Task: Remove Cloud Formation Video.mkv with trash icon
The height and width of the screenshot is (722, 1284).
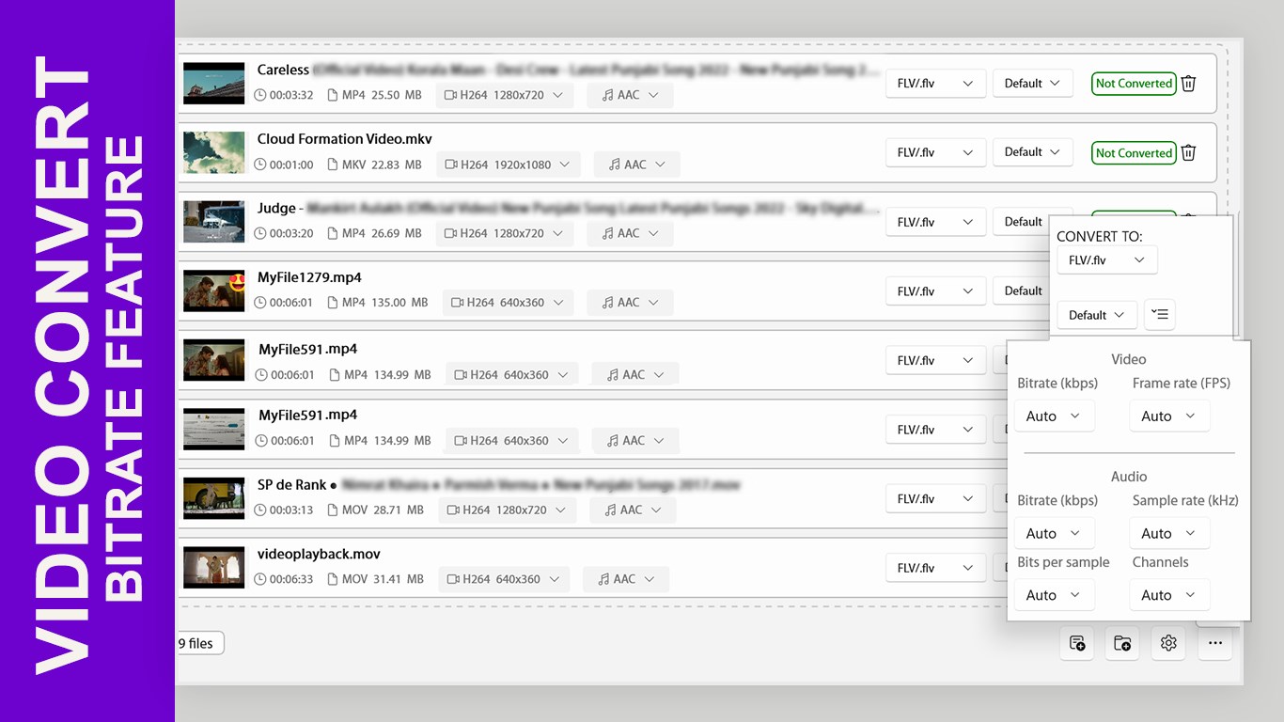Action: coord(1188,152)
